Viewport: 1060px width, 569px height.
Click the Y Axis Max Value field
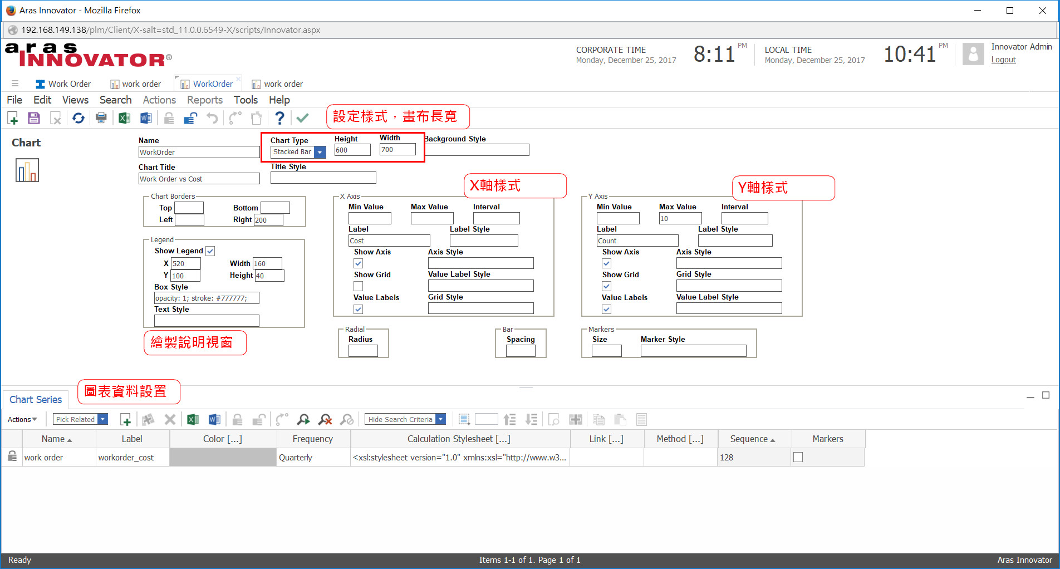point(680,218)
